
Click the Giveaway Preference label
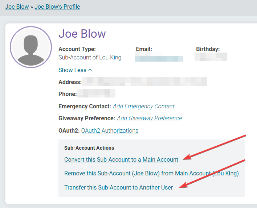(x=87, y=118)
